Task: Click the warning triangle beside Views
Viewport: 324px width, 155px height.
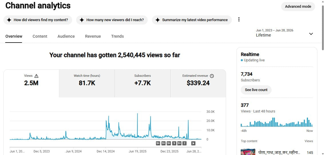Action: 37,76
